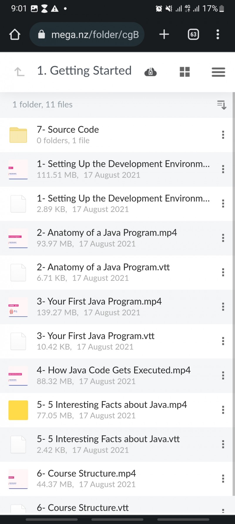Open the sort order options
This screenshot has width=235, height=524.
[221, 105]
